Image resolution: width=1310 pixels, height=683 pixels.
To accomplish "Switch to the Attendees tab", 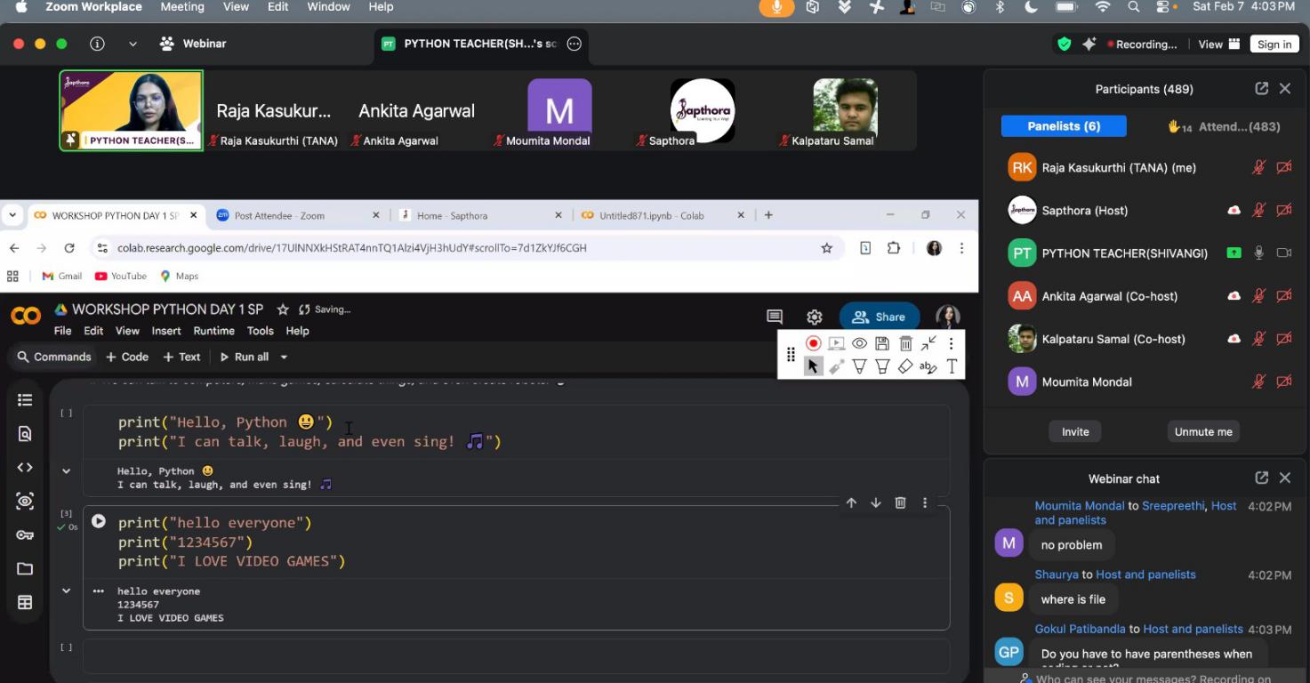I will pyautogui.click(x=1225, y=126).
